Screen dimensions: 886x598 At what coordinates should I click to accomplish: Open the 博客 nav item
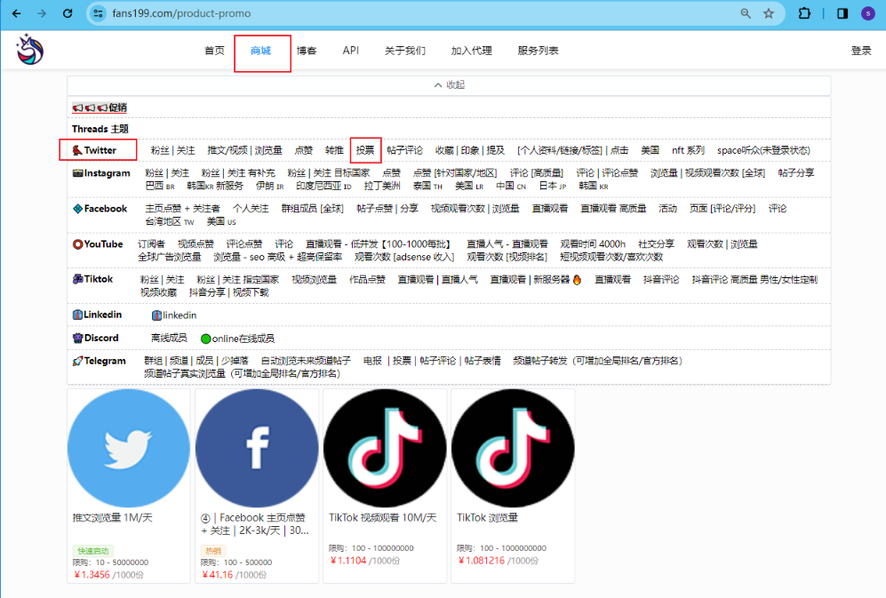(x=307, y=51)
